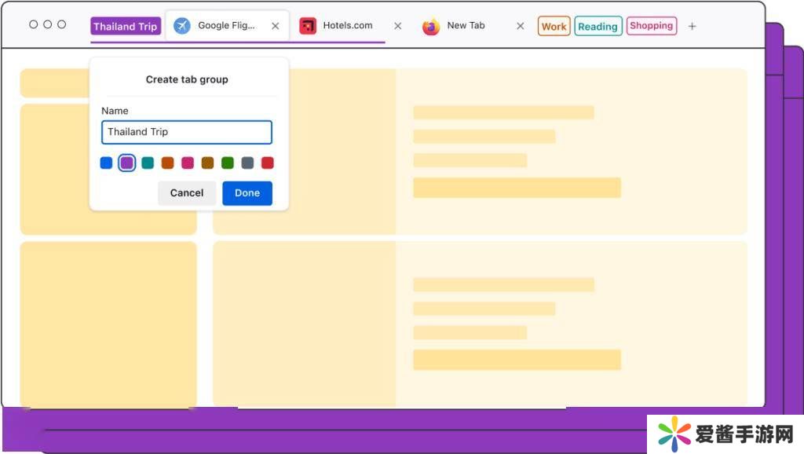This screenshot has width=804, height=454.
Task: Select the green tab group color
Action: (x=228, y=163)
